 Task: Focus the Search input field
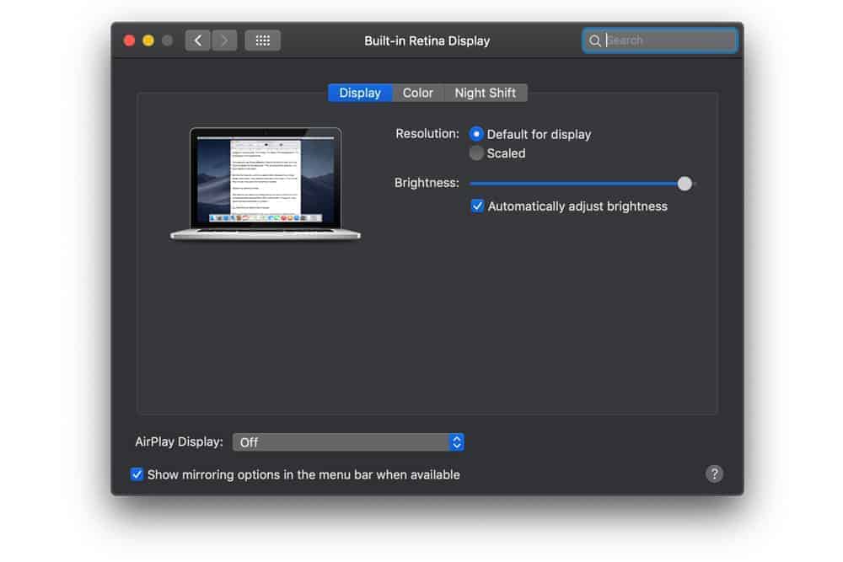(x=668, y=40)
